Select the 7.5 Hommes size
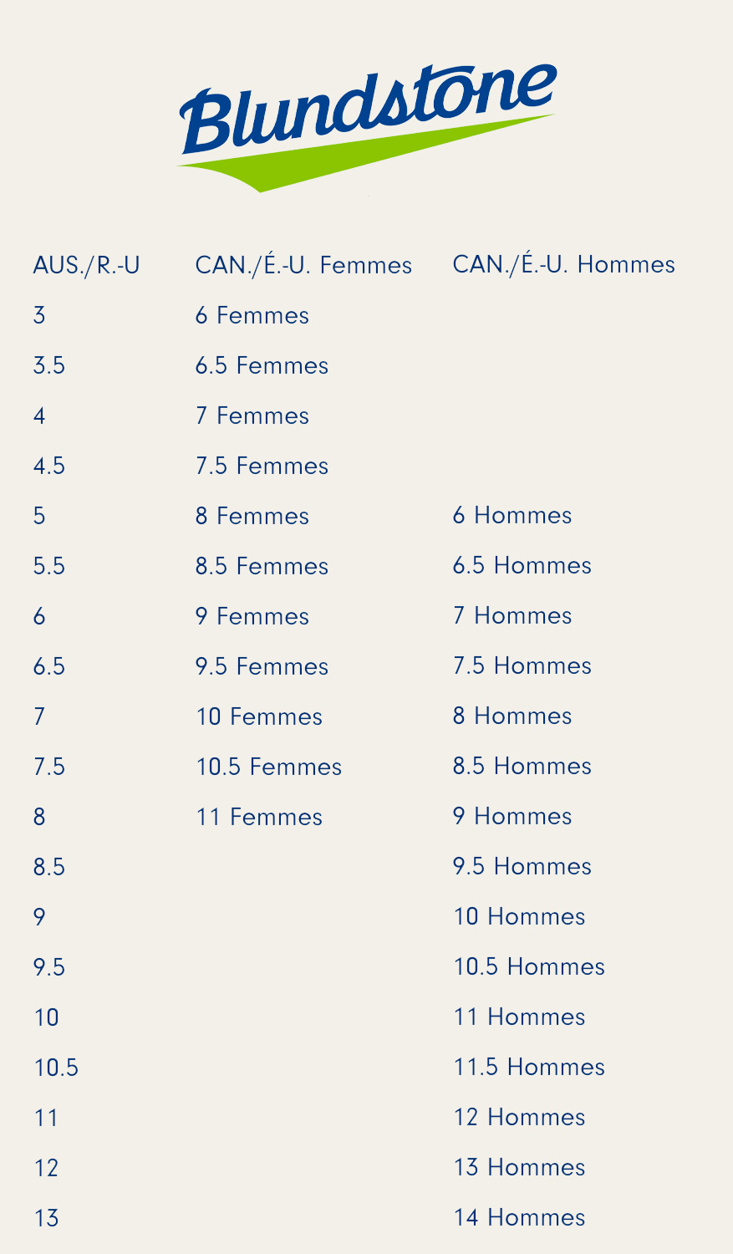The image size is (733, 1254). [x=522, y=666]
